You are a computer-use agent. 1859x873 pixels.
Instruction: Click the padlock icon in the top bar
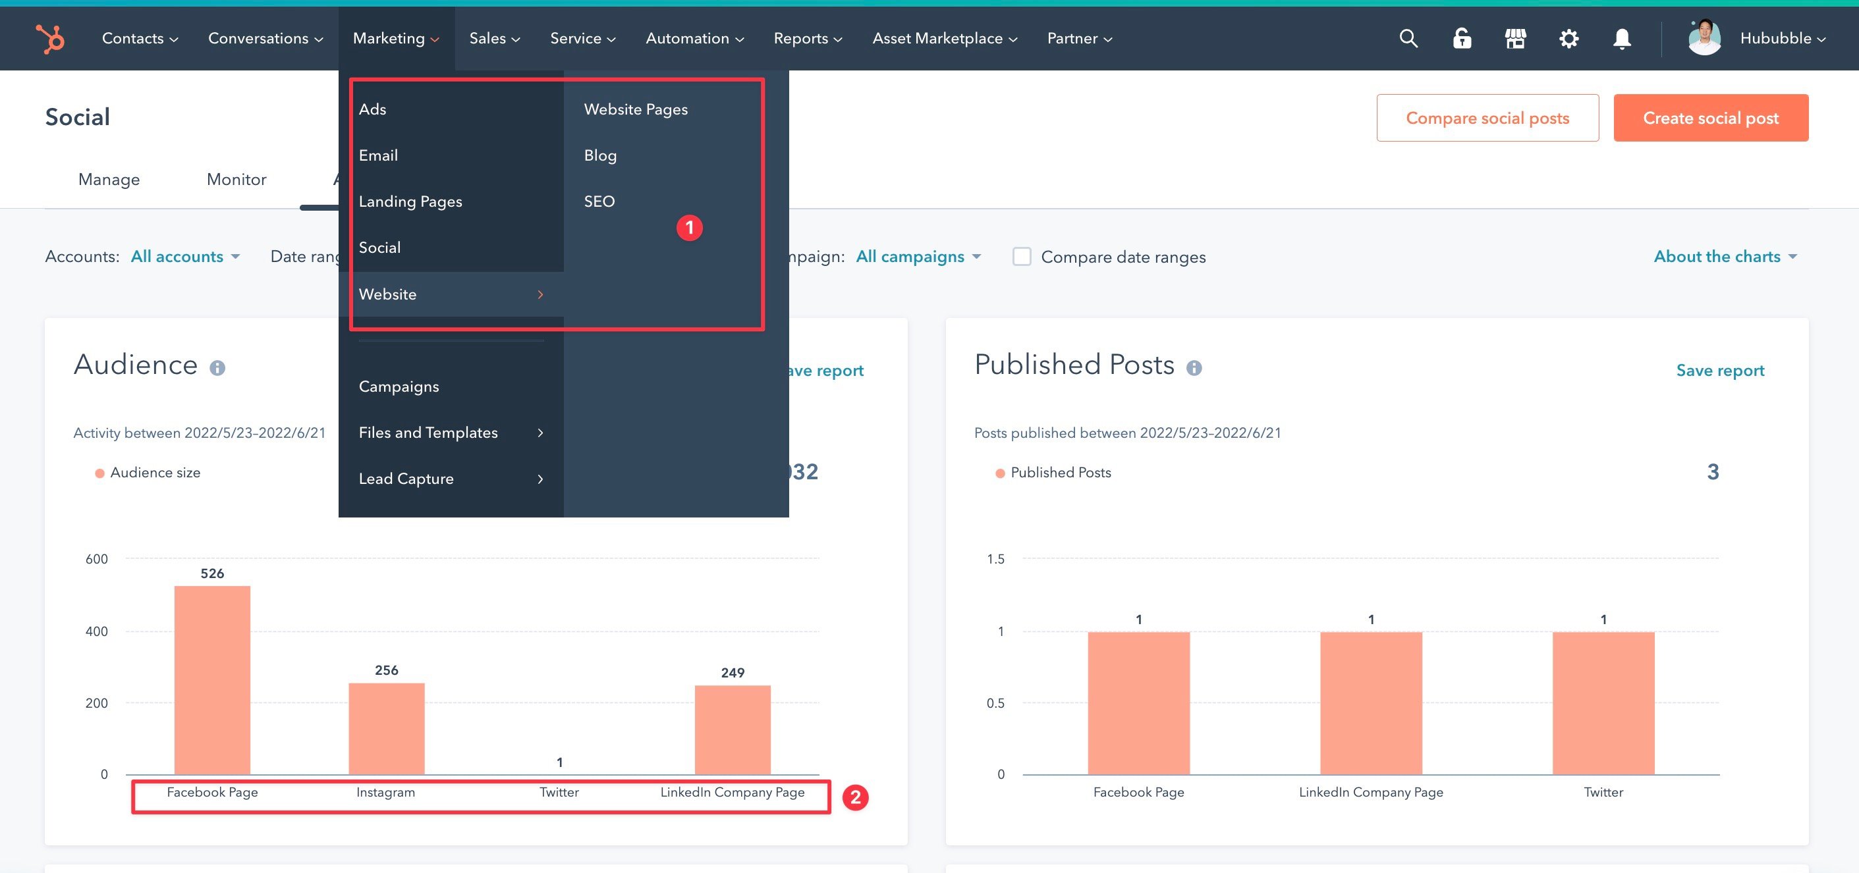[1462, 38]
